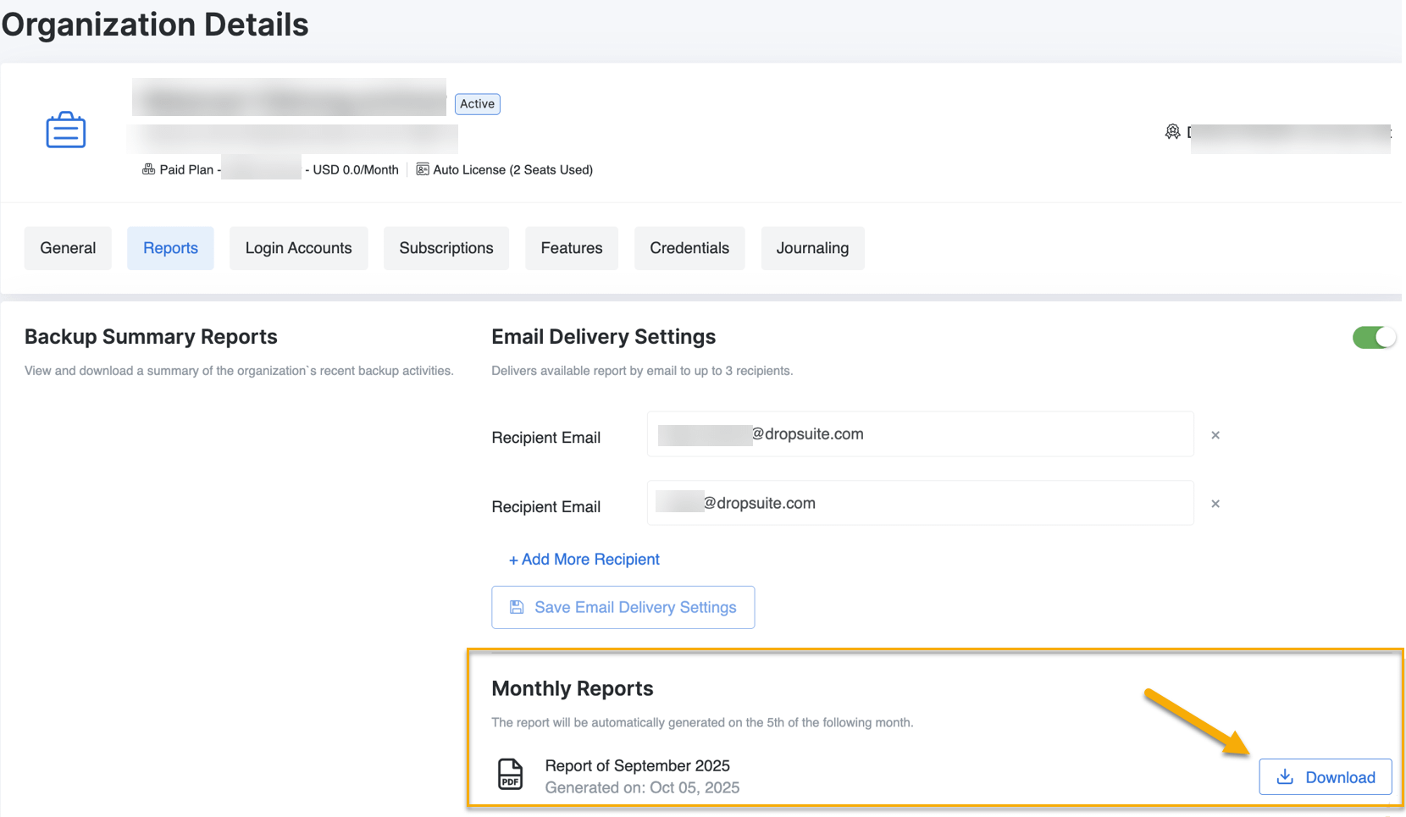Click the PDF file icon for September report
The width and height of the screenshot is (1406, 817).
pos(510,774)
